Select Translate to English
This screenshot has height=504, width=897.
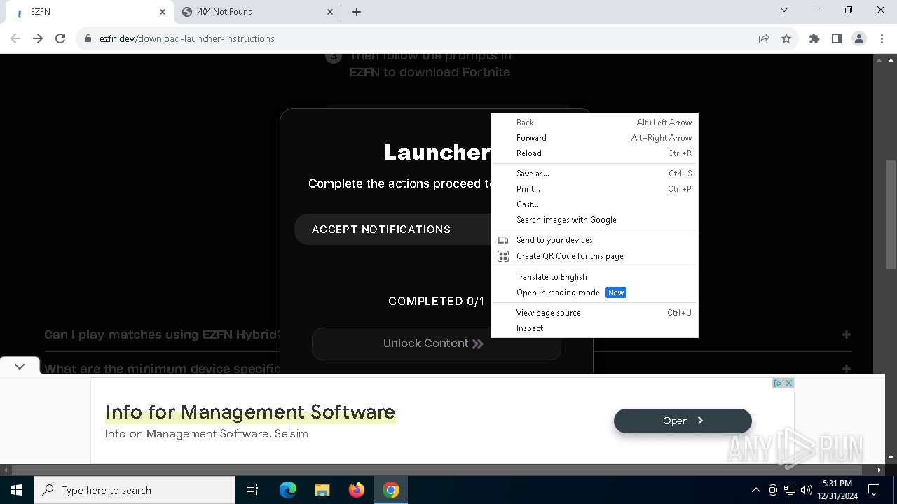pyautogui.click(x=595, y=277)
